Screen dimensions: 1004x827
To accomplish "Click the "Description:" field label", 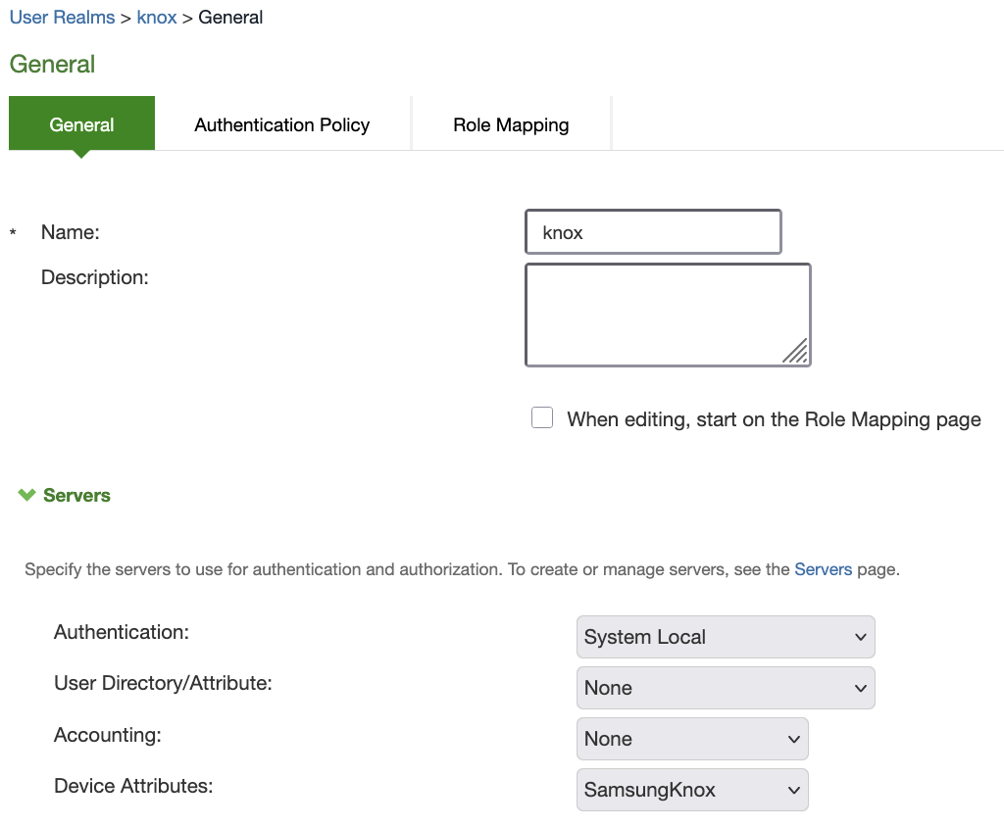I will tap(94, 277).
